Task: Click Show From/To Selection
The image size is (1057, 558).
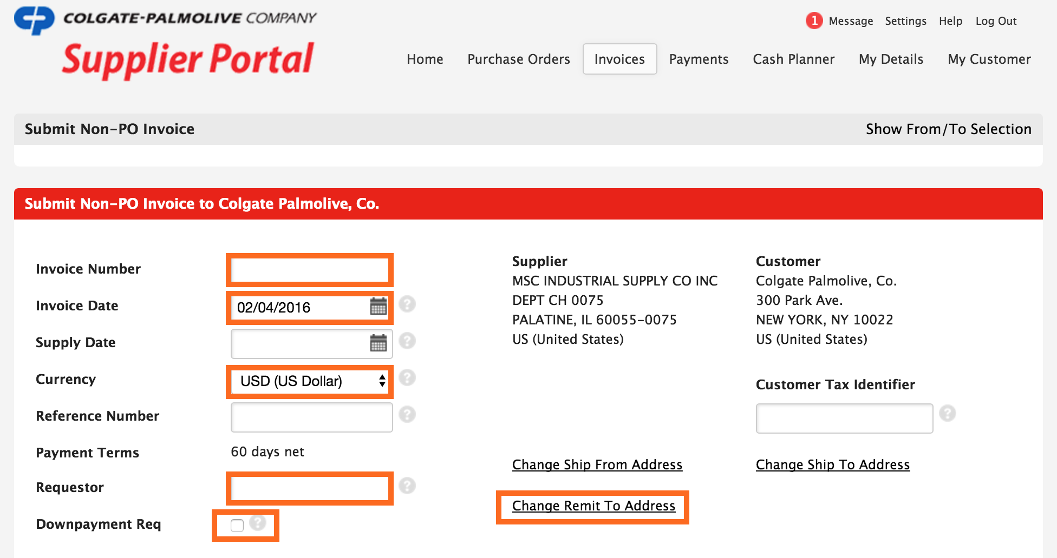Action: 948,129
